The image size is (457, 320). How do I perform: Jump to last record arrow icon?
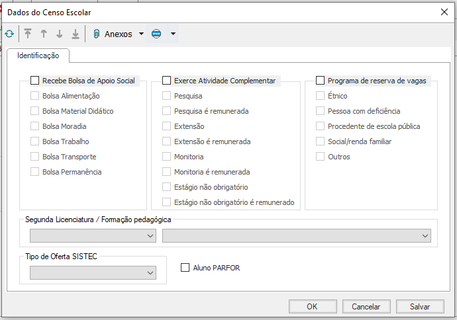tap(76, 34)
